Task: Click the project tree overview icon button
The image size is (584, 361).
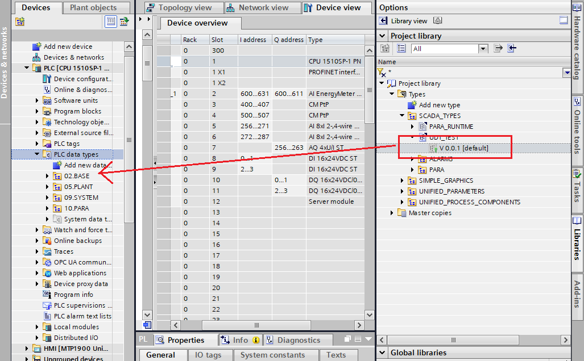Action: tap(111, 22)
